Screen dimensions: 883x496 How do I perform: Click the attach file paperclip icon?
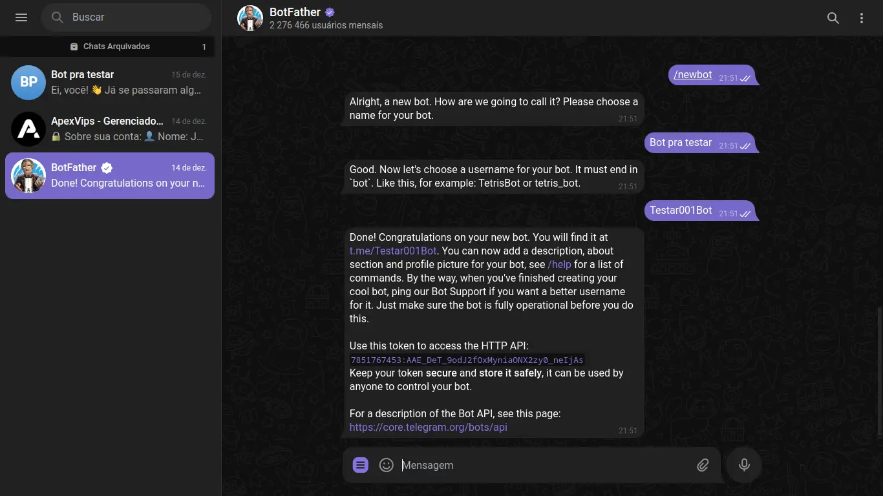point(703,465)
